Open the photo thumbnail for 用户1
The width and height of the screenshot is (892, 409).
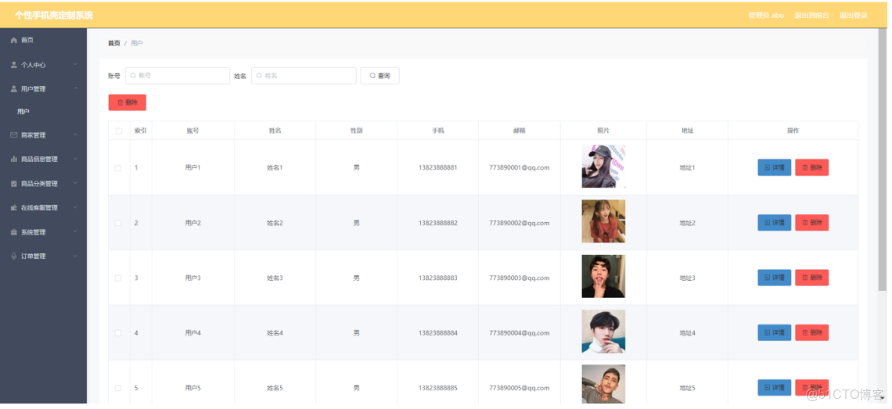click(x=603, y=166)
